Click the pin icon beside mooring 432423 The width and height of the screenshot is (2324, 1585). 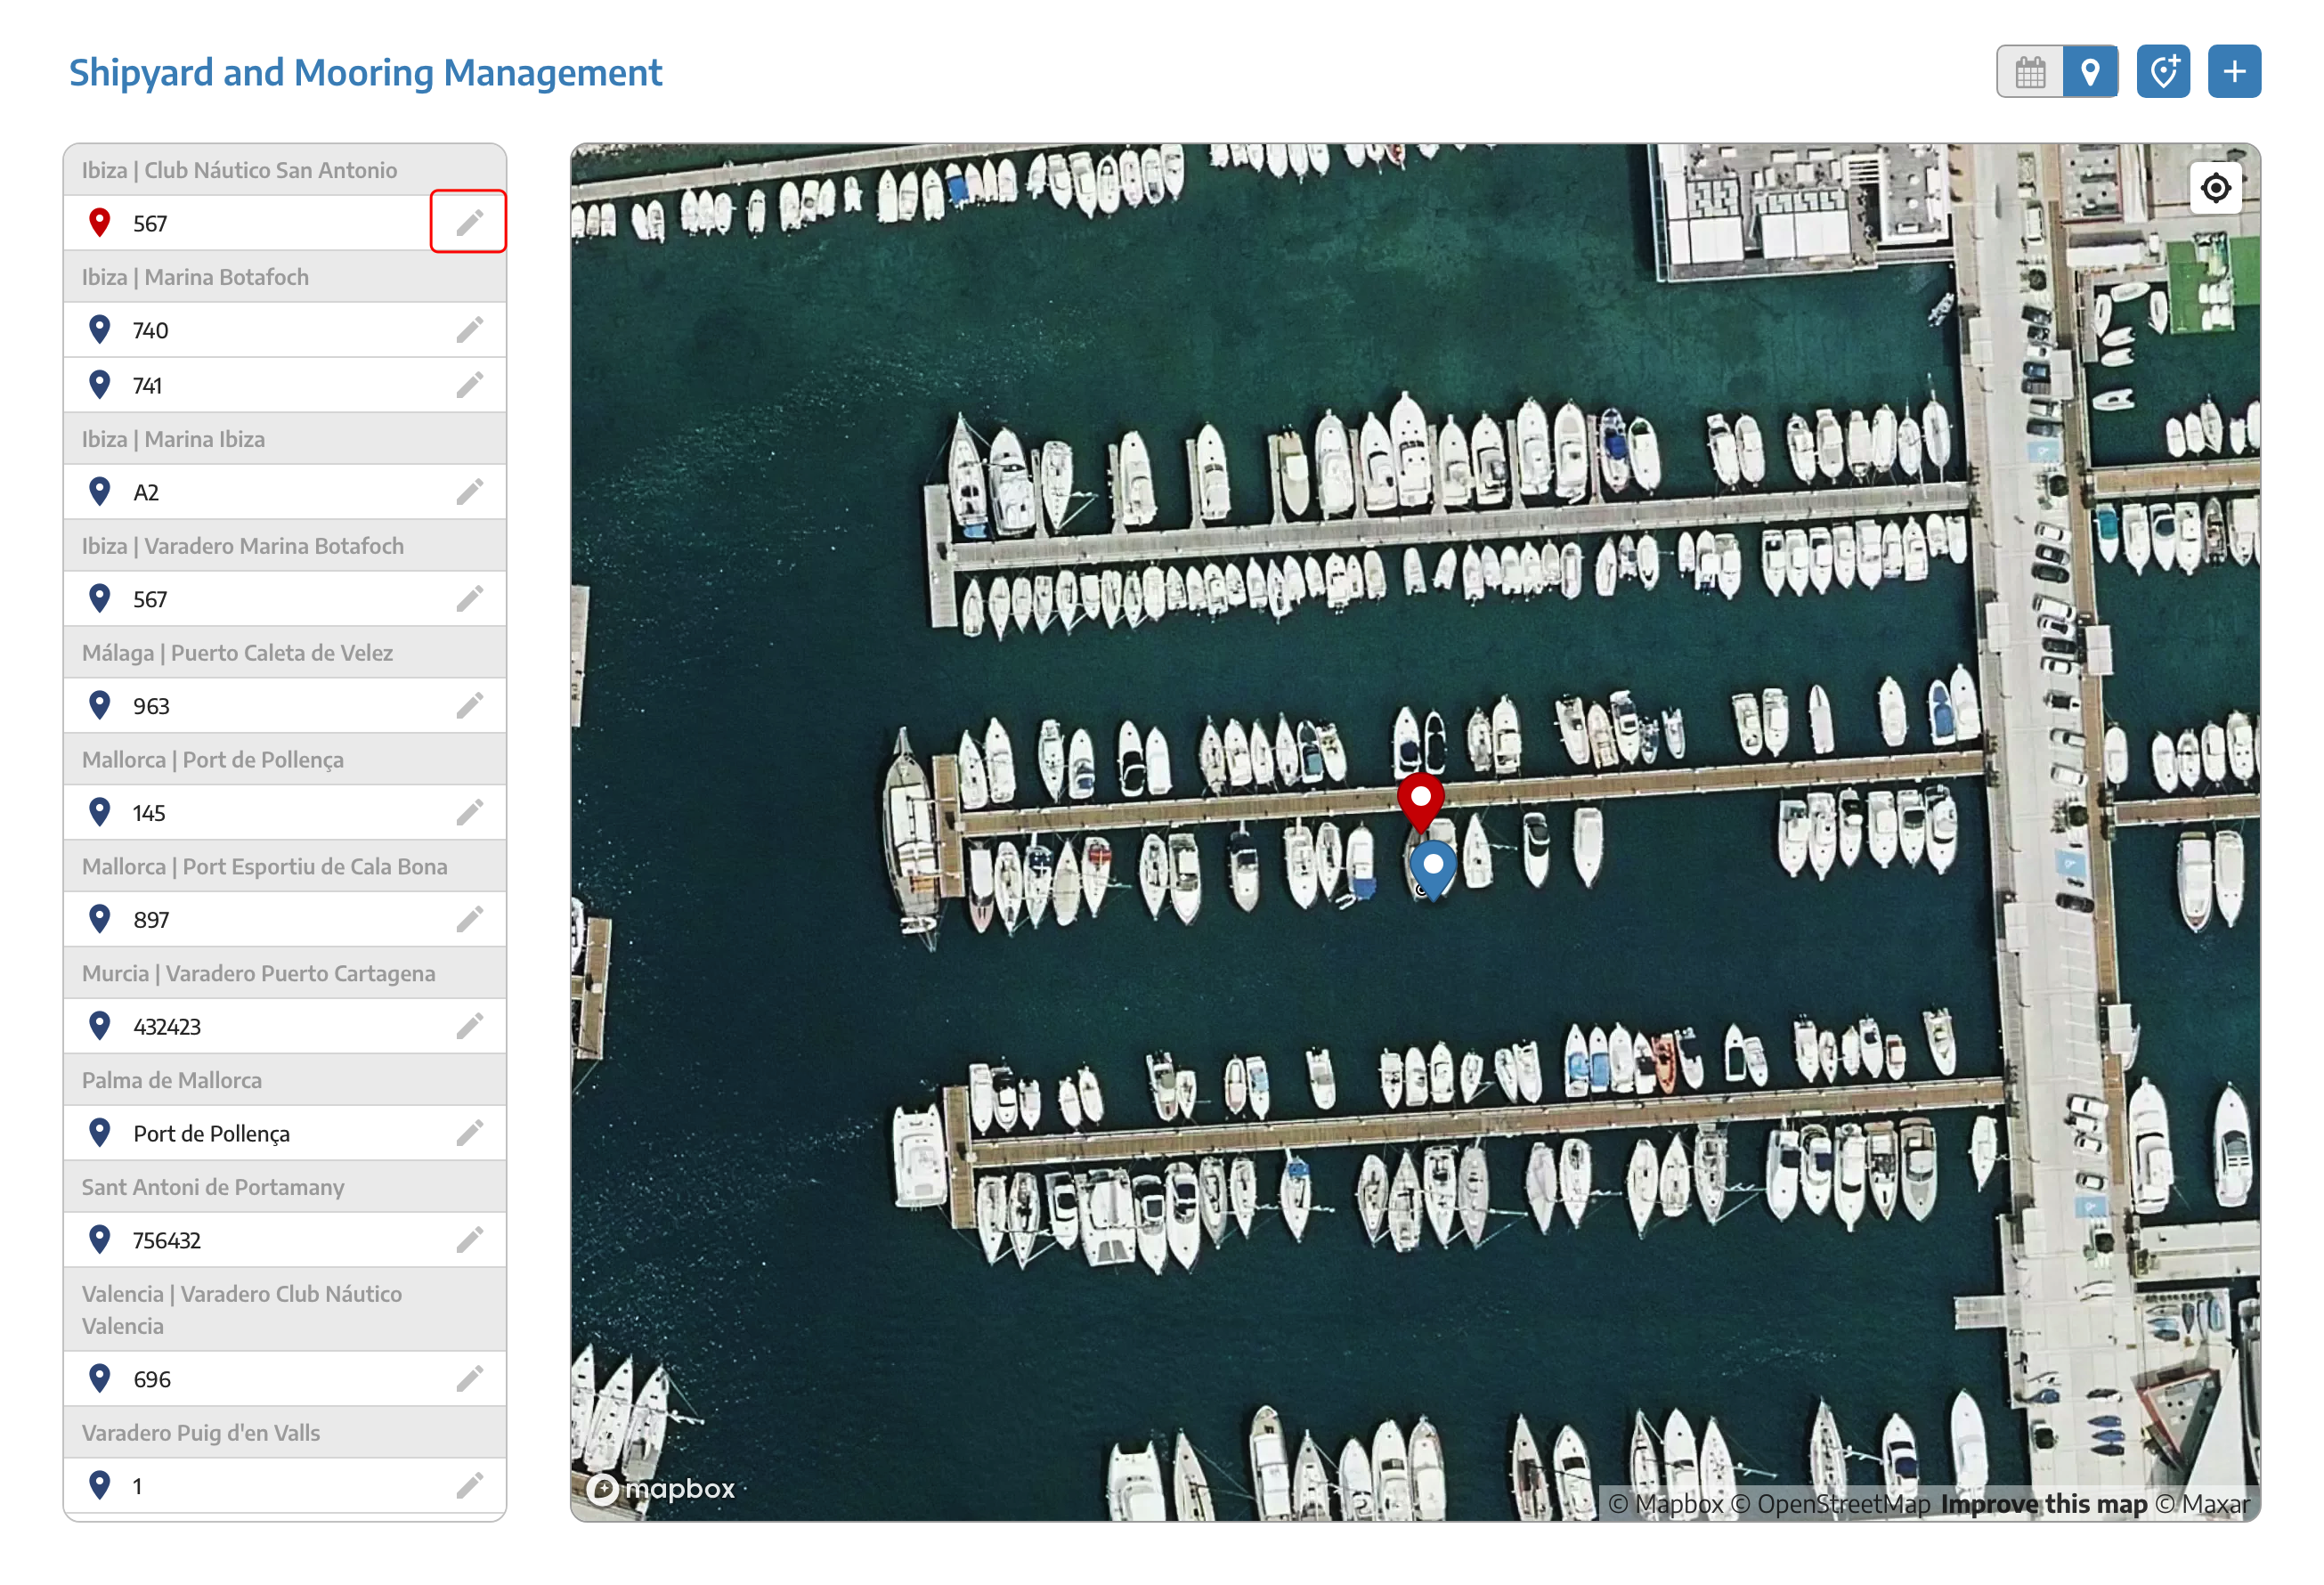tap(99, 1026)
